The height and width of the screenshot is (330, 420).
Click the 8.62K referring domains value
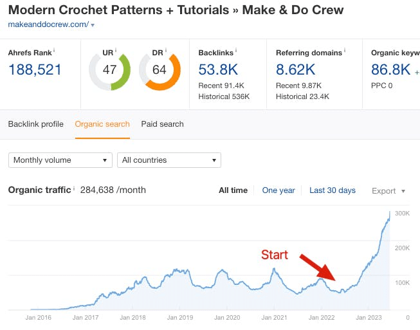295,69
